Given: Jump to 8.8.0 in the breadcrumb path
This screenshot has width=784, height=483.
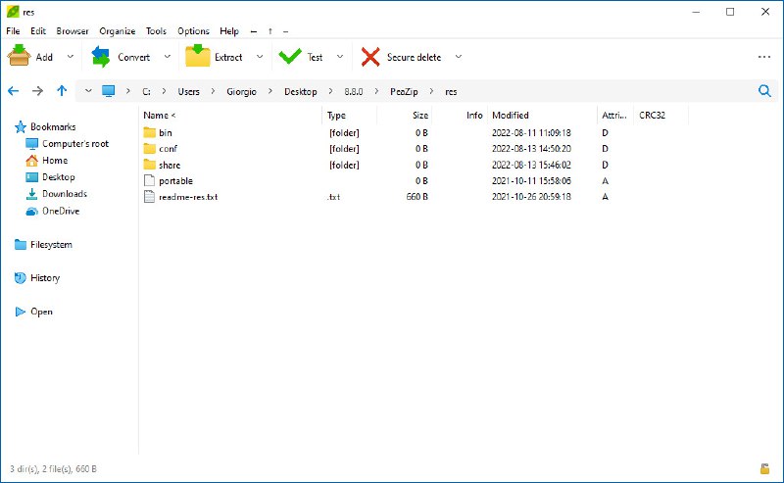Looking at the screenshot, I should click(354, 91).
